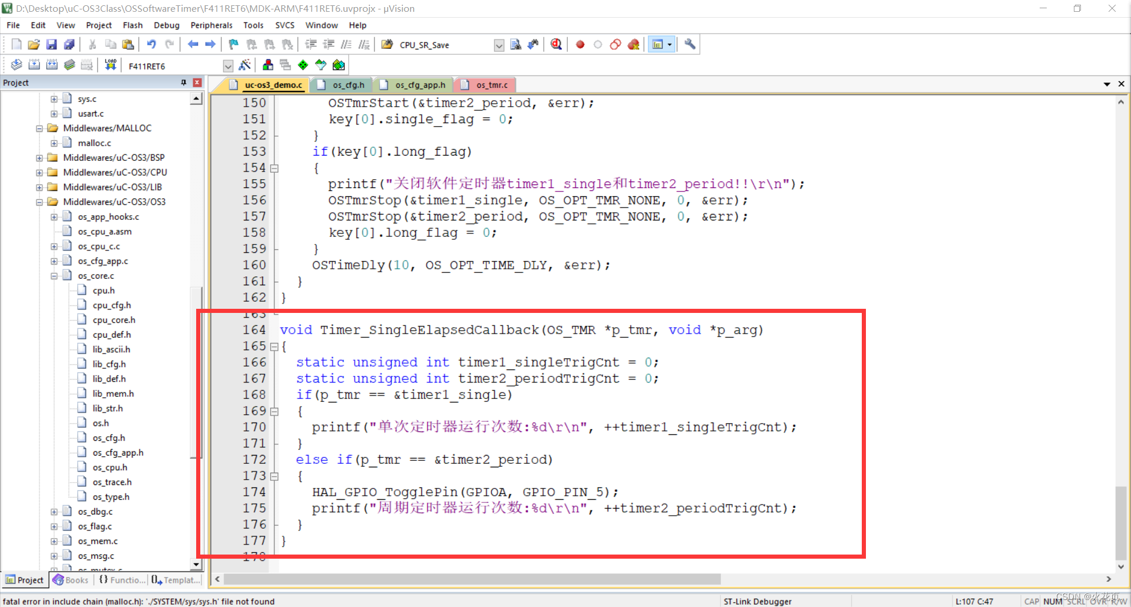
Task: Close the Project panel
Action: [197, 83]
